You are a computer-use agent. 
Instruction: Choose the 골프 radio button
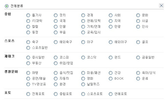138,42
